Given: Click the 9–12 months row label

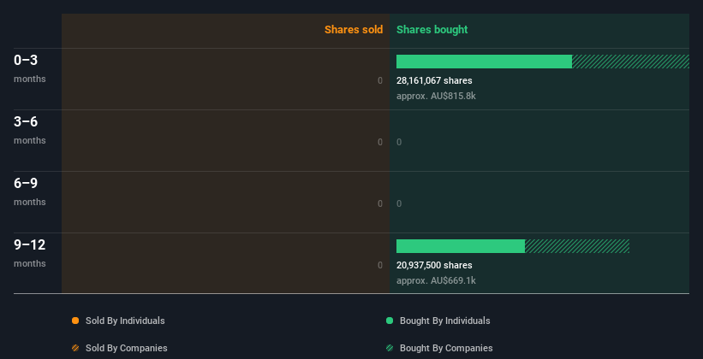Looking at the screenshot, I should pos(30,253).
